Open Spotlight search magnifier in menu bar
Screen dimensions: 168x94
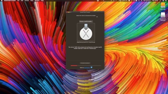click(160, 1)
